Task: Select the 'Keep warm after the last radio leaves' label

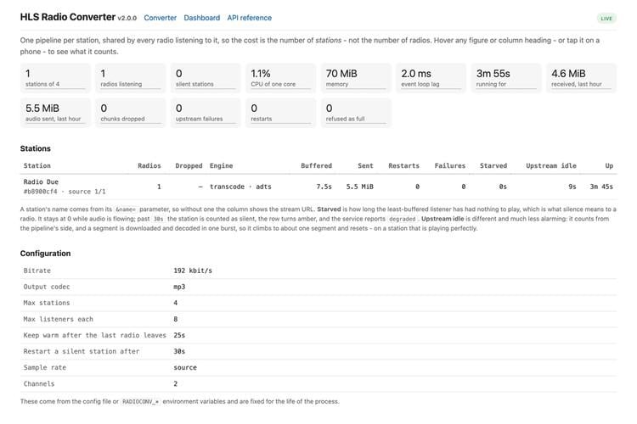Action: 94,336
